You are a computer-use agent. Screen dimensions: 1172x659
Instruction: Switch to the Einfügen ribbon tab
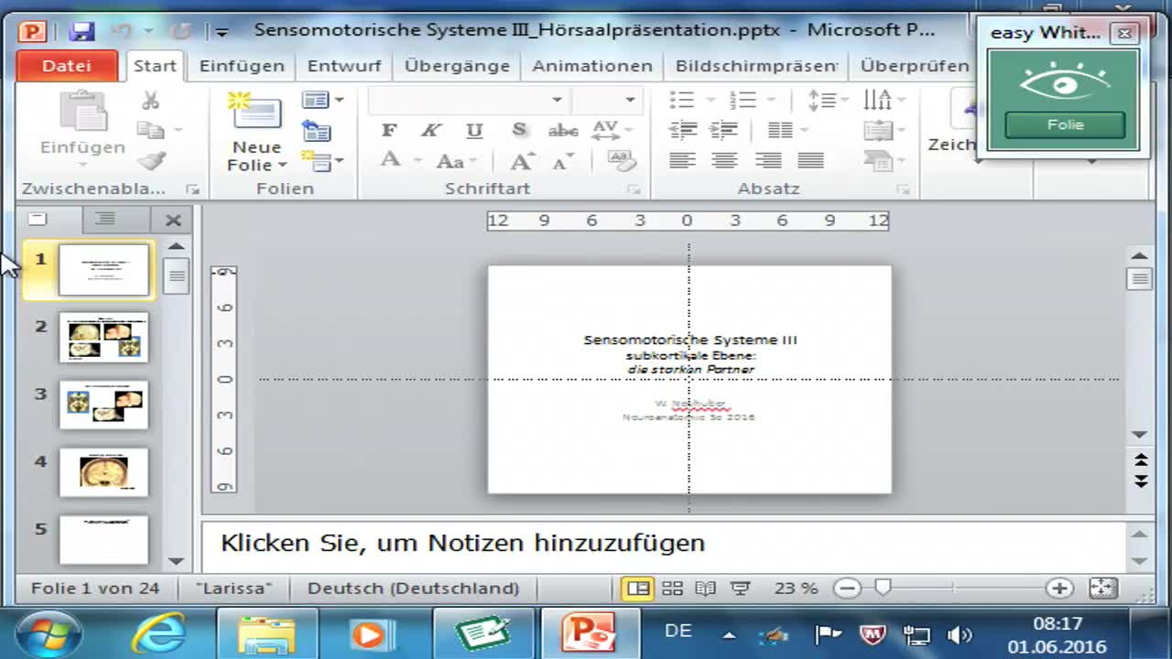click(x=241, y=65)
